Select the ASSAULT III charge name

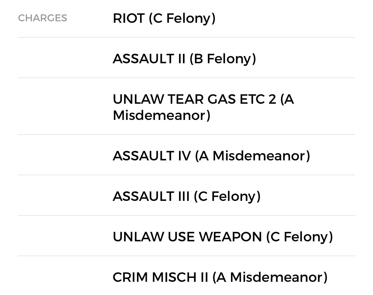coord(151,196)
